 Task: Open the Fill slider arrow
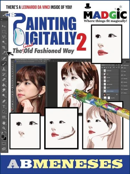(119, 68)
